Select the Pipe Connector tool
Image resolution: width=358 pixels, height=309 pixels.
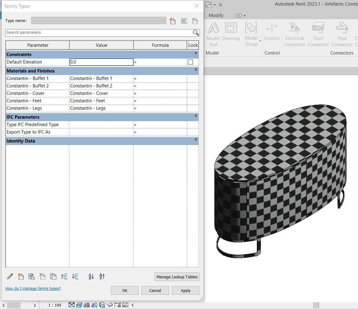[x=342, y=34]
